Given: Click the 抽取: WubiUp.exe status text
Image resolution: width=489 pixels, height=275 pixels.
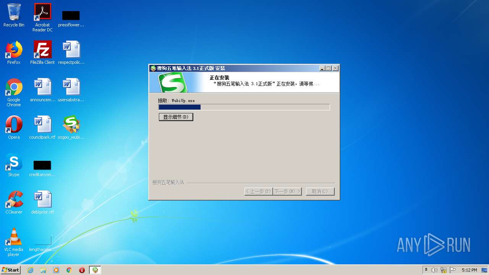Looking at the screenshot, I should (176, 100).
